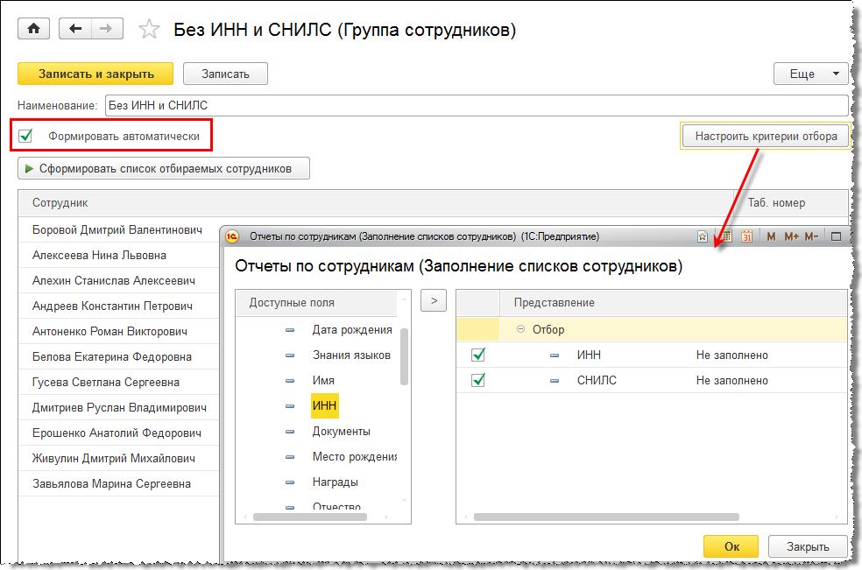Open the calendar icon in dialog
862x570 pixels.
pyautogui.click(x=746, y=237)
